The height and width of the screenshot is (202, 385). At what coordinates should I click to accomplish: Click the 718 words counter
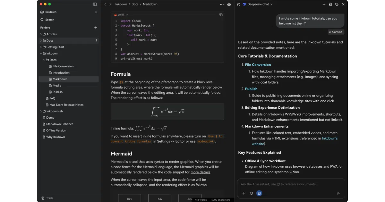[201, 200]
